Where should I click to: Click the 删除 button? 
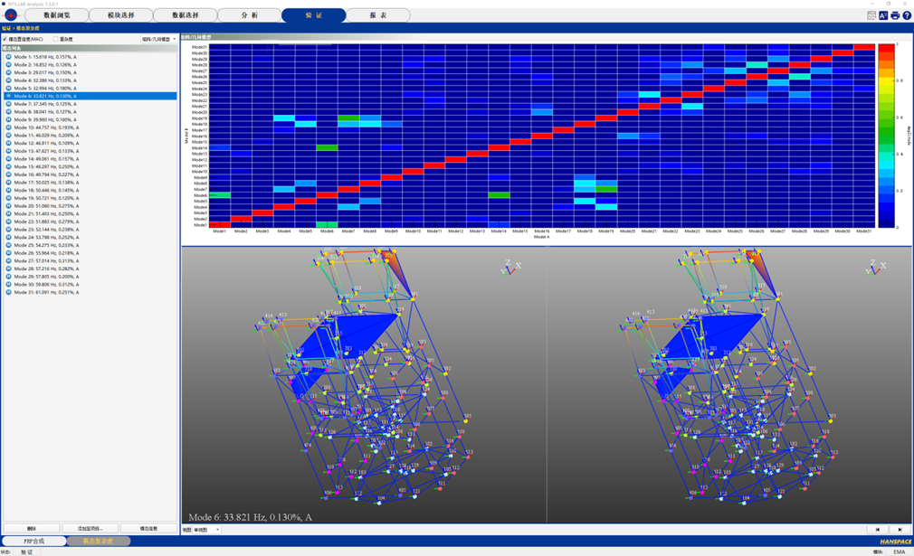tap(32, 529)
